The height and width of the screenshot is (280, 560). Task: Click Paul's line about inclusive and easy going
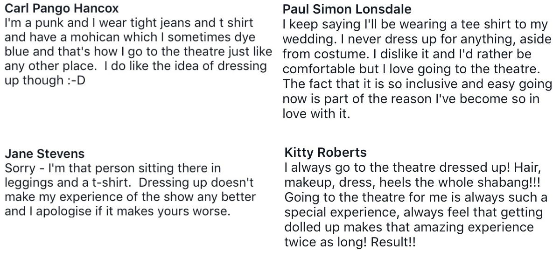tap(417, 85)
